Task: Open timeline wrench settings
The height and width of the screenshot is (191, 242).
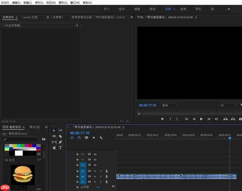Action: (x=101, y=138)
